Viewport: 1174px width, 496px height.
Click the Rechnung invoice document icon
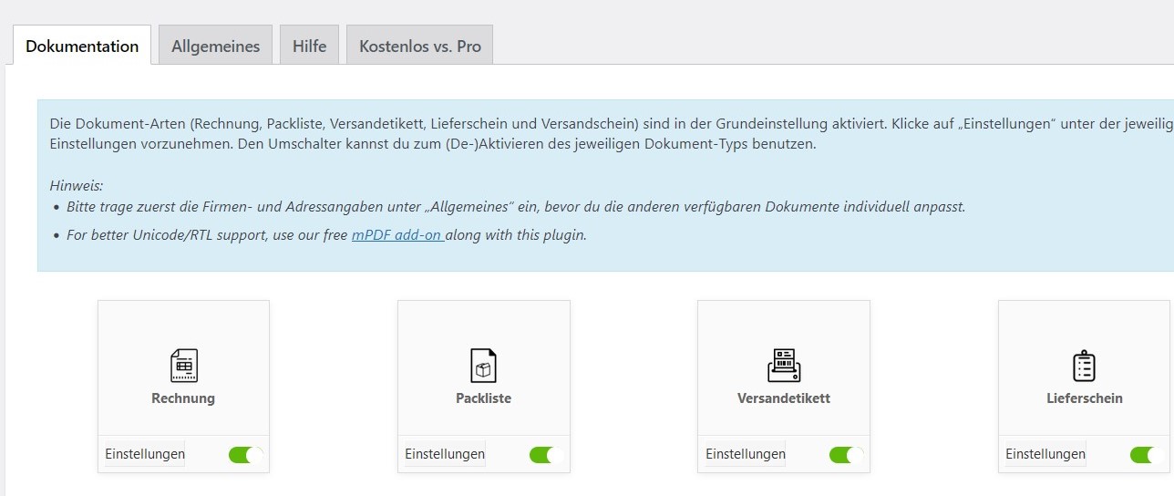tap(183, 366)
